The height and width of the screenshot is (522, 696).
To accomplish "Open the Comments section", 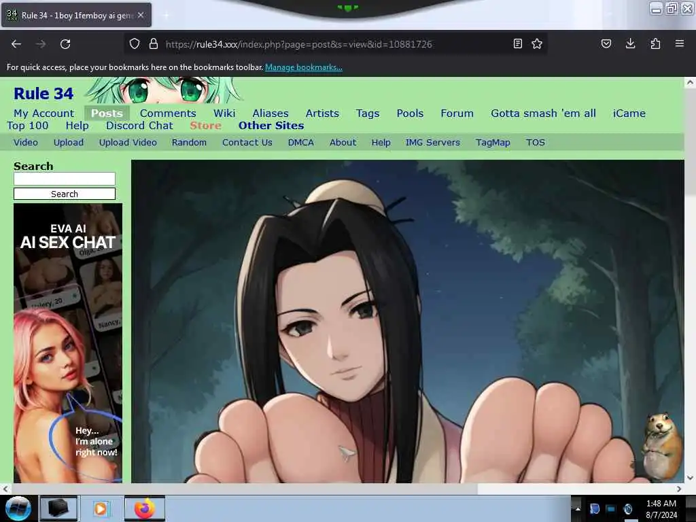I will [x=168, y=114].
